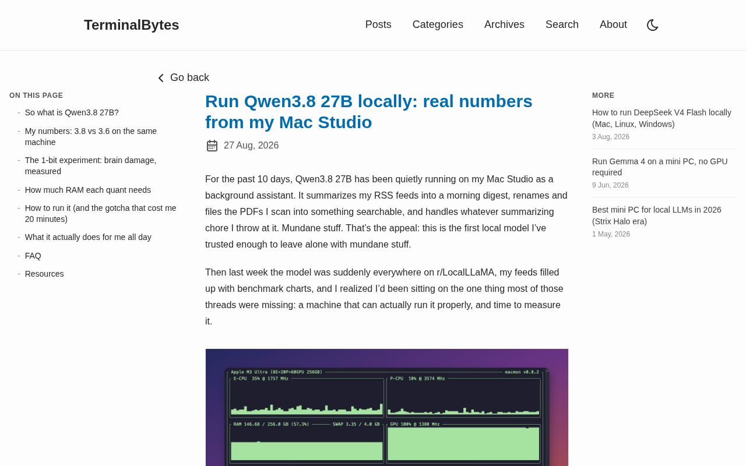Click the '9 Jun, 2026' date

point(610,185)
